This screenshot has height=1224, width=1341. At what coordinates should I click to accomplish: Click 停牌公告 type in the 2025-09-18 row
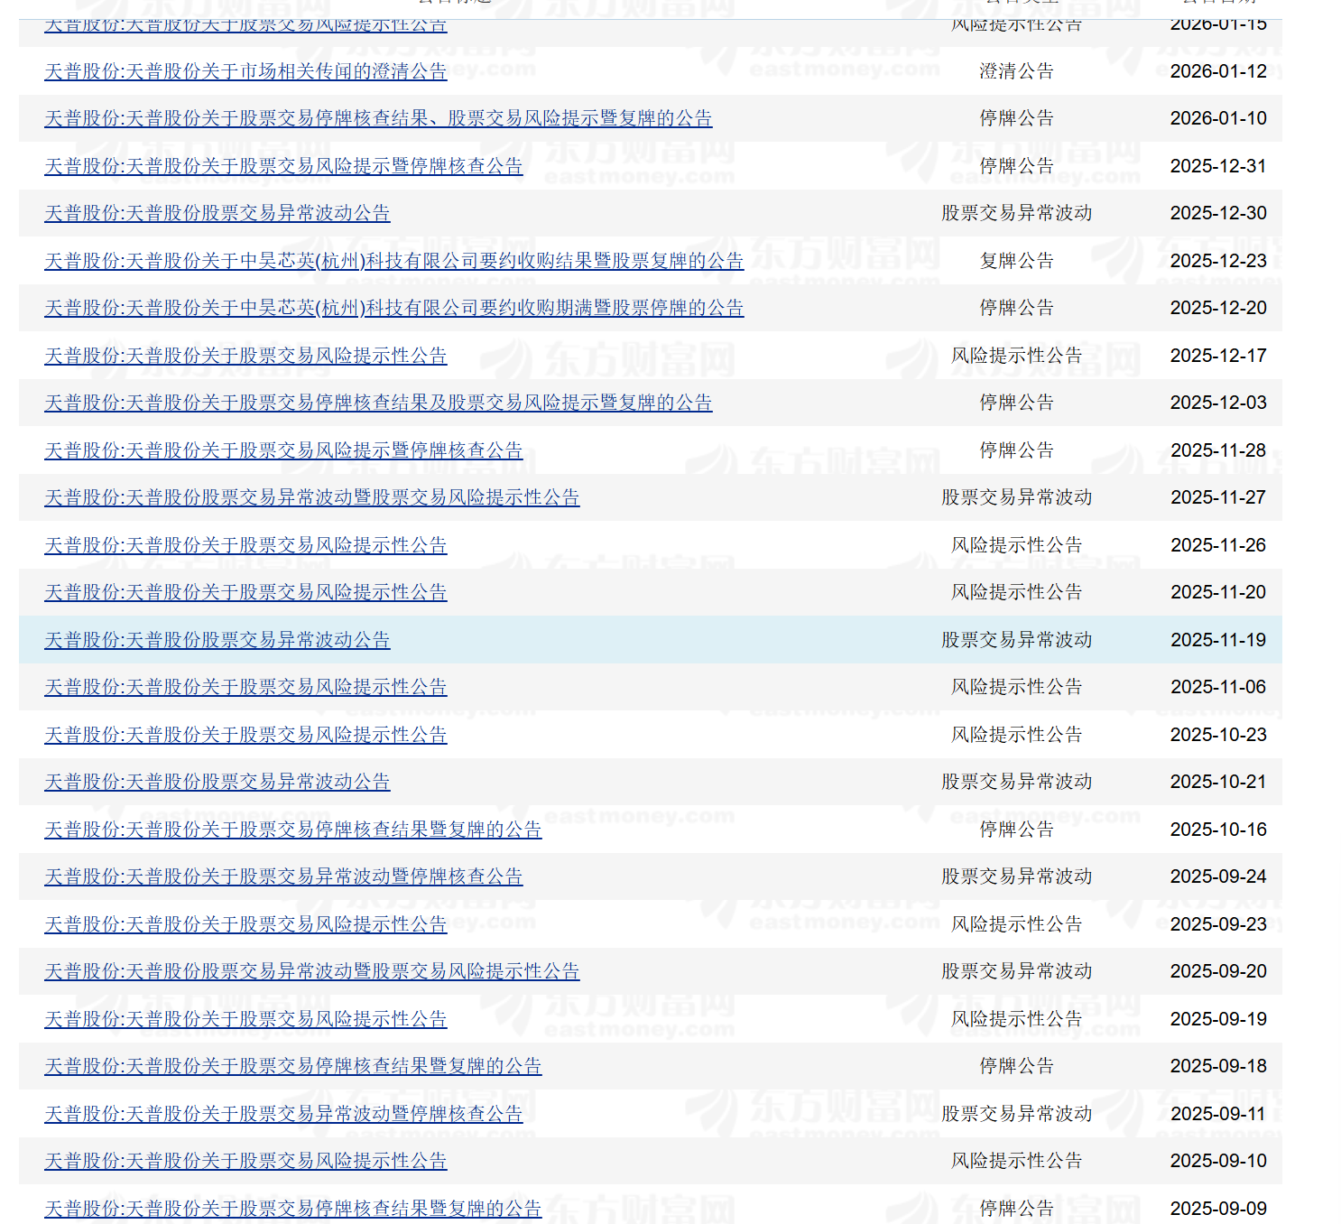point(1017,1066)
